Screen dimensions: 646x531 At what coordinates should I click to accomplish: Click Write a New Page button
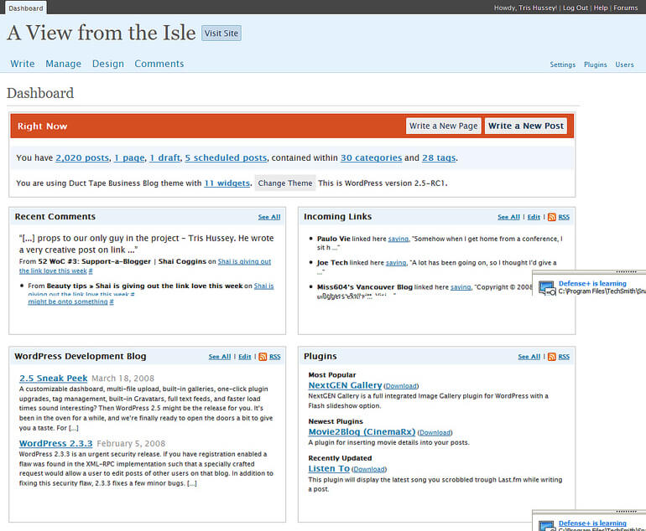click(443, 126)
